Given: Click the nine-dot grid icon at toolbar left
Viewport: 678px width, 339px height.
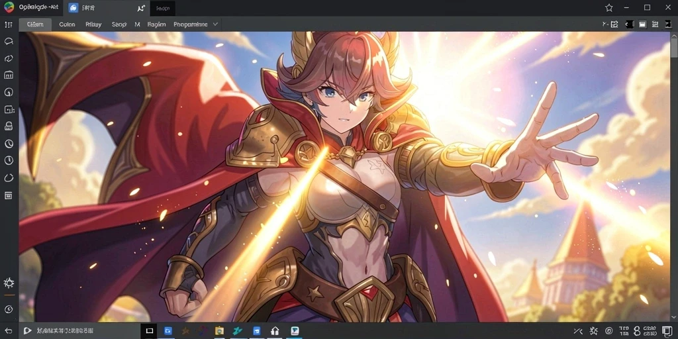Looking at the screenshot, I should click(8, 24).
